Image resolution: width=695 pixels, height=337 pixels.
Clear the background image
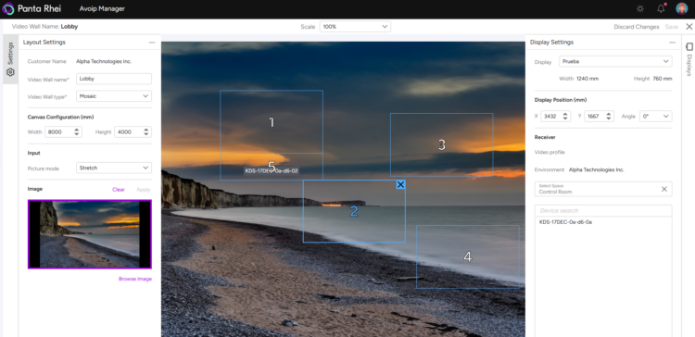point(119,190)
